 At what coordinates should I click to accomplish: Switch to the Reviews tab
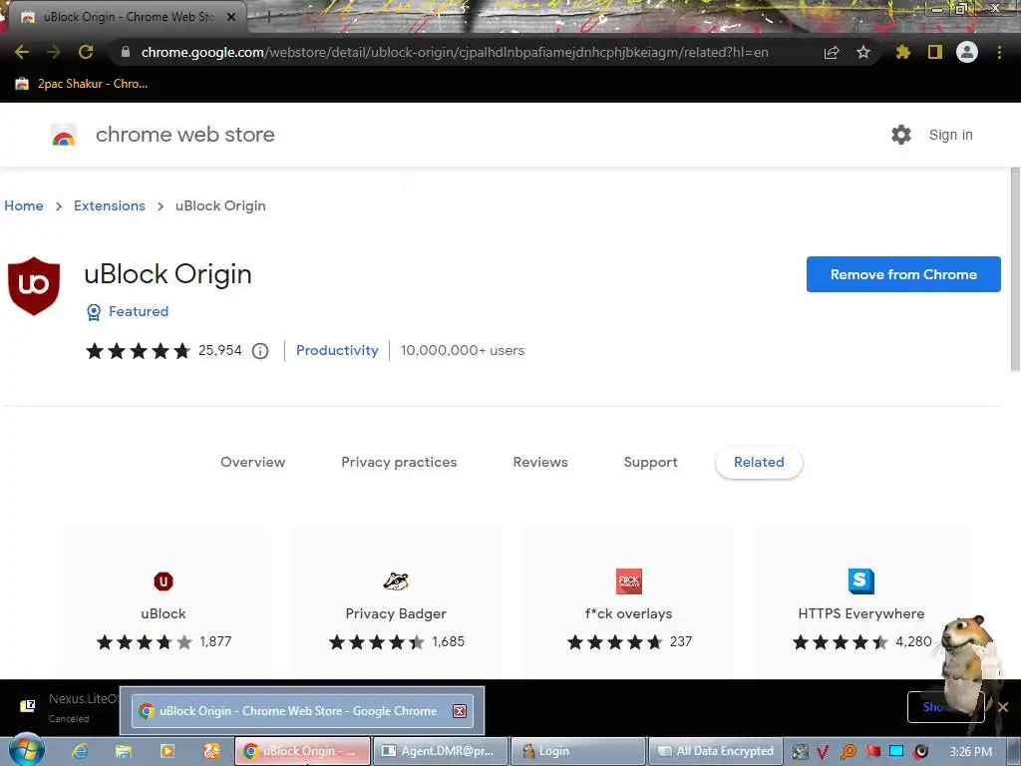pos(540,463)
